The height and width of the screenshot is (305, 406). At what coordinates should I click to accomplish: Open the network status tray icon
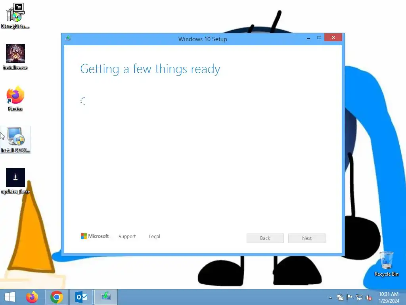(359, 297)
